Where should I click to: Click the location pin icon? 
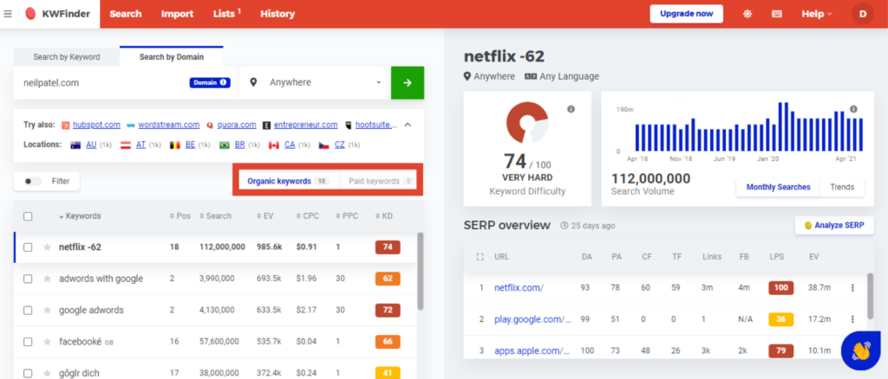click(254, 82)
